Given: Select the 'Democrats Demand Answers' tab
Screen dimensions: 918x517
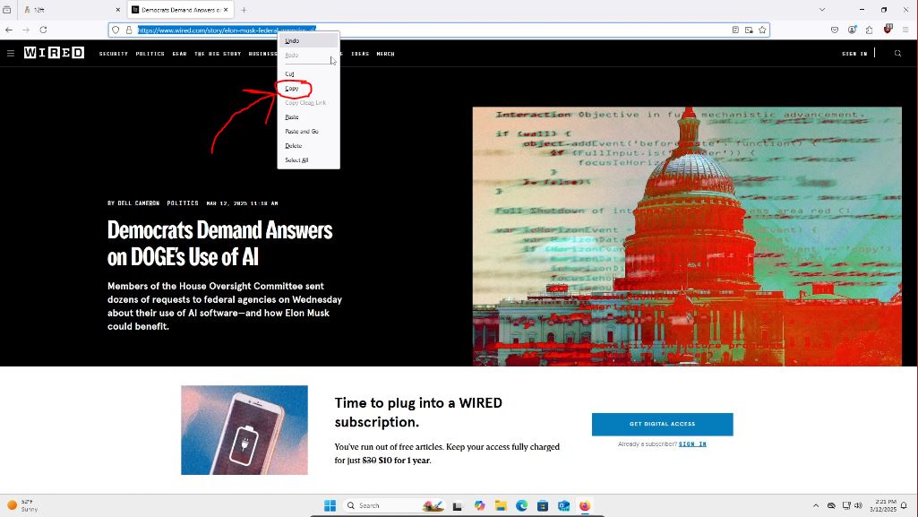Looking at the screenshot, I should tap(180, 10).
